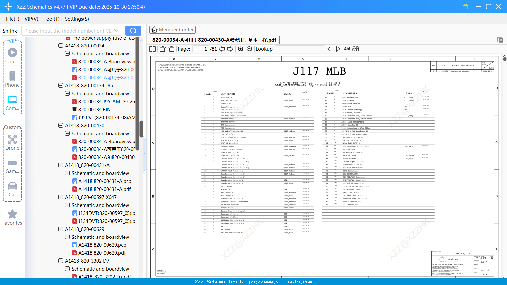The image size is (507, 285).
Task: Go to the next page arrow
Action: tap(230, 49)
